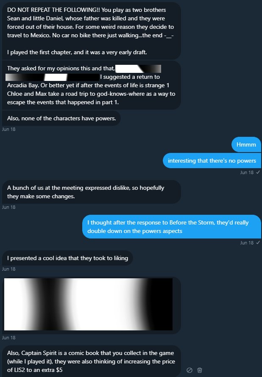This screenshot has width=262, height=377.
Task: Select the 'A bunch of us at the meeting' message
Action: coord(92,192)
